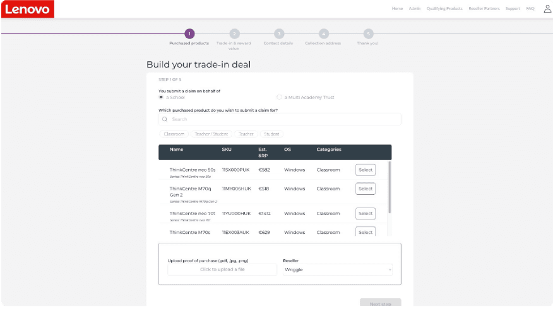Image resolution: width=553 pixels, height=309 pixels.
Task: Click the Next step button
Action: click(x=380, y=303)
